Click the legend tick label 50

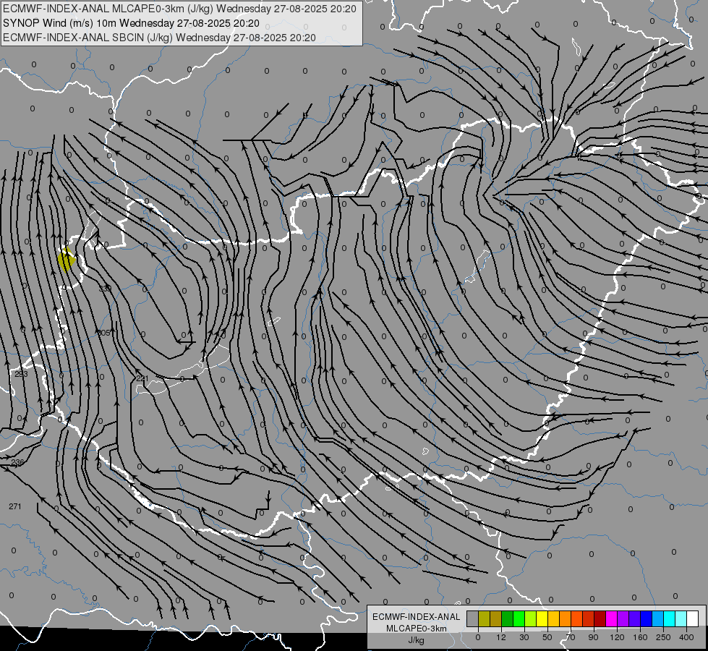pos(547,637)
